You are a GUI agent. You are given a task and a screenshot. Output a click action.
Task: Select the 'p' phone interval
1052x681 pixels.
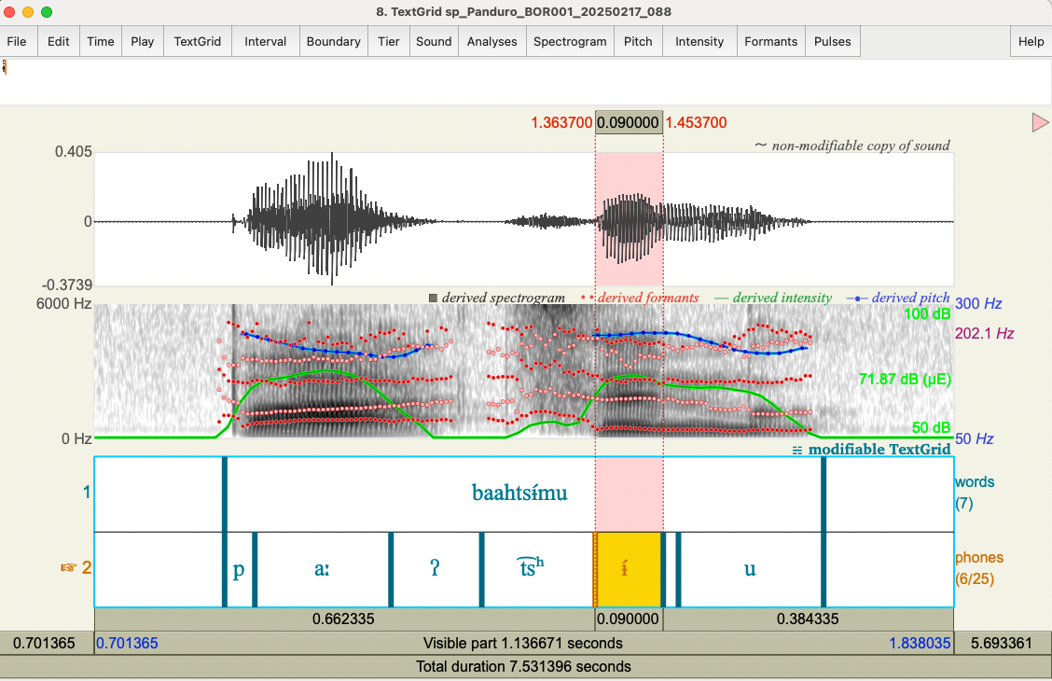pyautogui.click(x=239, y=569)
